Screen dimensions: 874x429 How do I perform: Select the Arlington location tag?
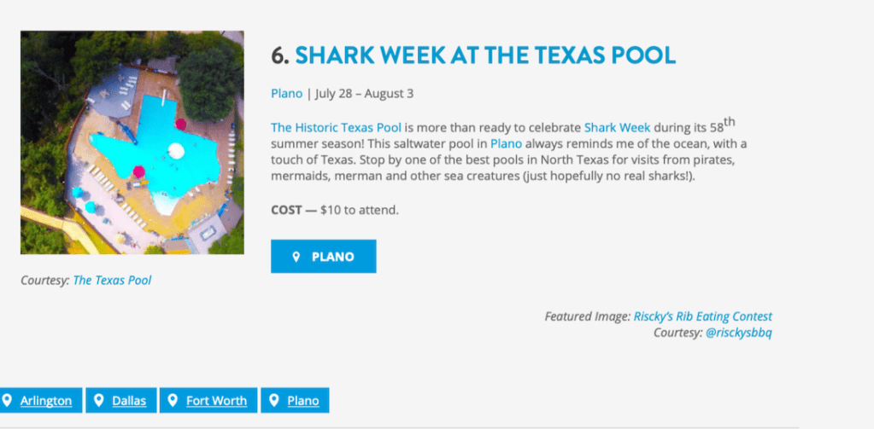pyautogui.click(x=46, y=401)
